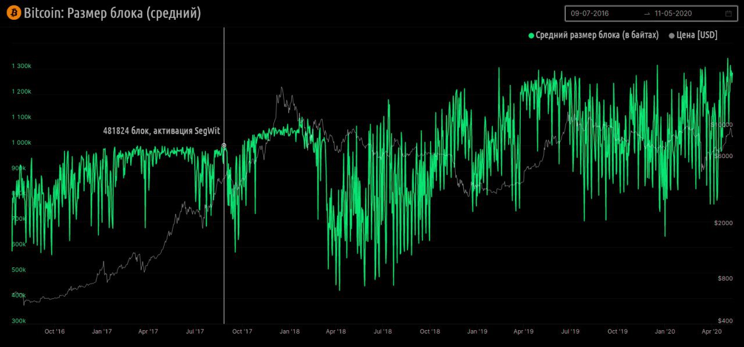The width and height of the screenshot is (744, 347).
Task: Click the '$400' price axis label
Action: tap(725, 321)
